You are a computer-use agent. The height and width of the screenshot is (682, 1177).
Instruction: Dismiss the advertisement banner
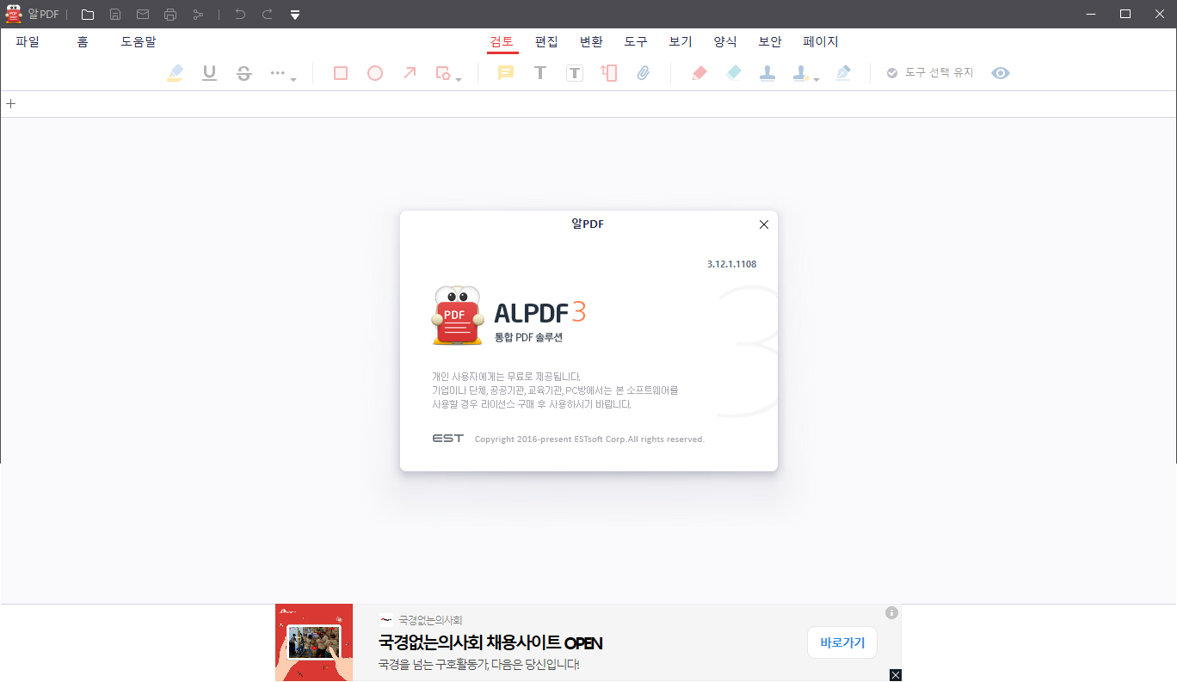pos(895,675)
